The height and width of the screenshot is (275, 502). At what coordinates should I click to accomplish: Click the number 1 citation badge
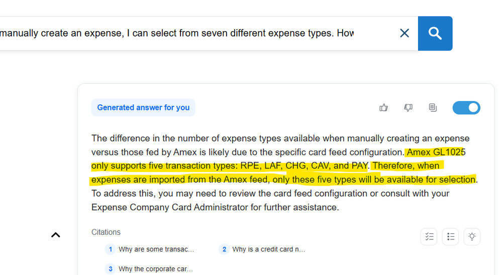point(111,249)
